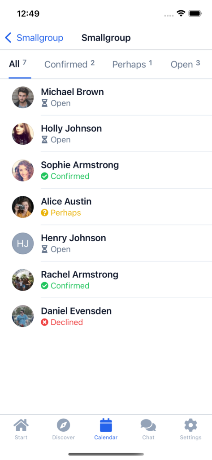212x460 pixels.
Task: Go back via Smallgroup link
Action: click(40, 38)
